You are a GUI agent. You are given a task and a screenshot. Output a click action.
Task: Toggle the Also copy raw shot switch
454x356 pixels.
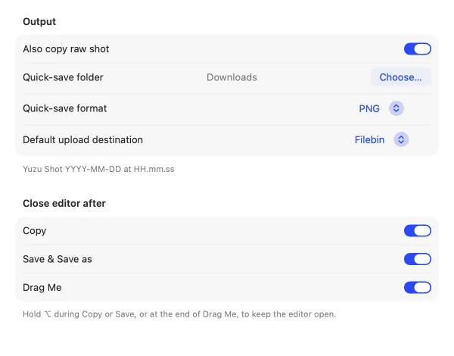[x=417, y=48]
